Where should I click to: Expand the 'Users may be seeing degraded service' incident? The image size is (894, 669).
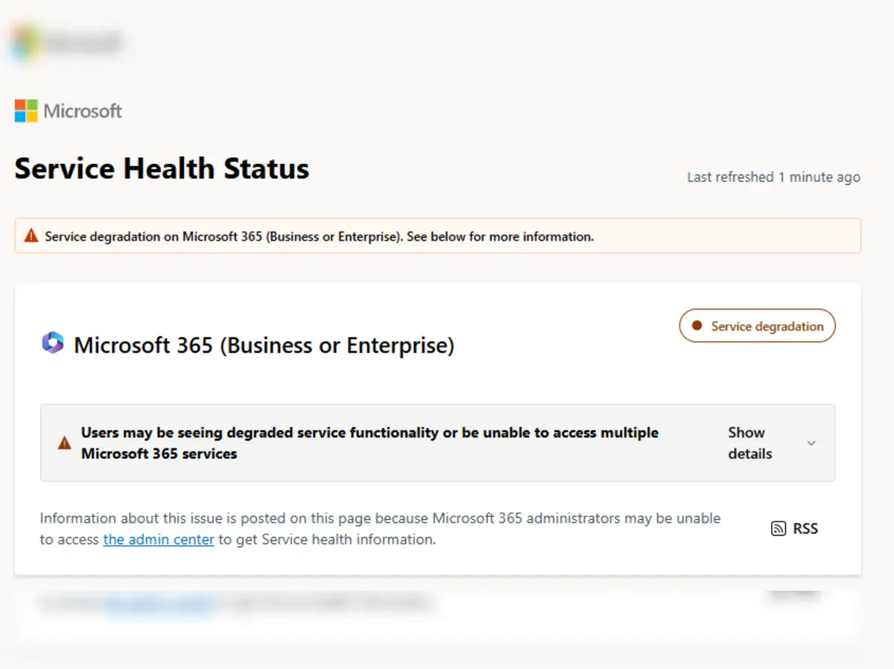point(370,443)
